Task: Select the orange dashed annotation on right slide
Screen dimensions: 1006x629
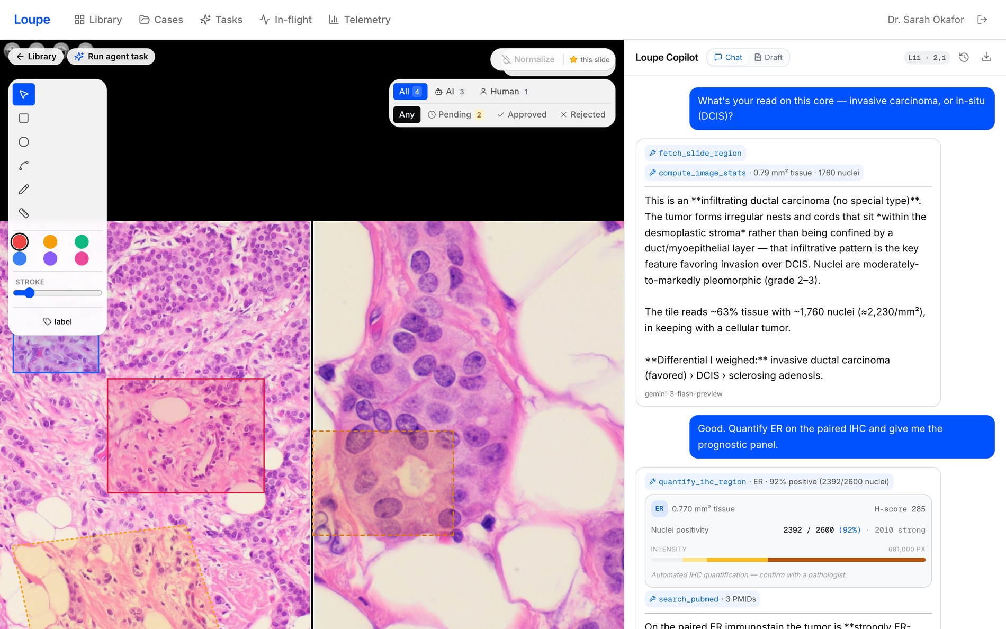Action: (383, 483)
